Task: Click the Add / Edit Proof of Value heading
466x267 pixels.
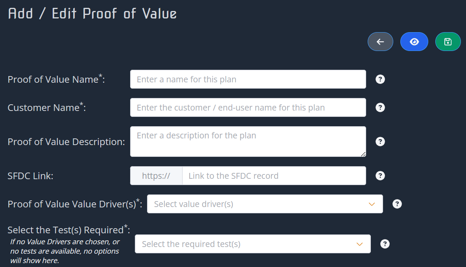Action: click(92, 14)
